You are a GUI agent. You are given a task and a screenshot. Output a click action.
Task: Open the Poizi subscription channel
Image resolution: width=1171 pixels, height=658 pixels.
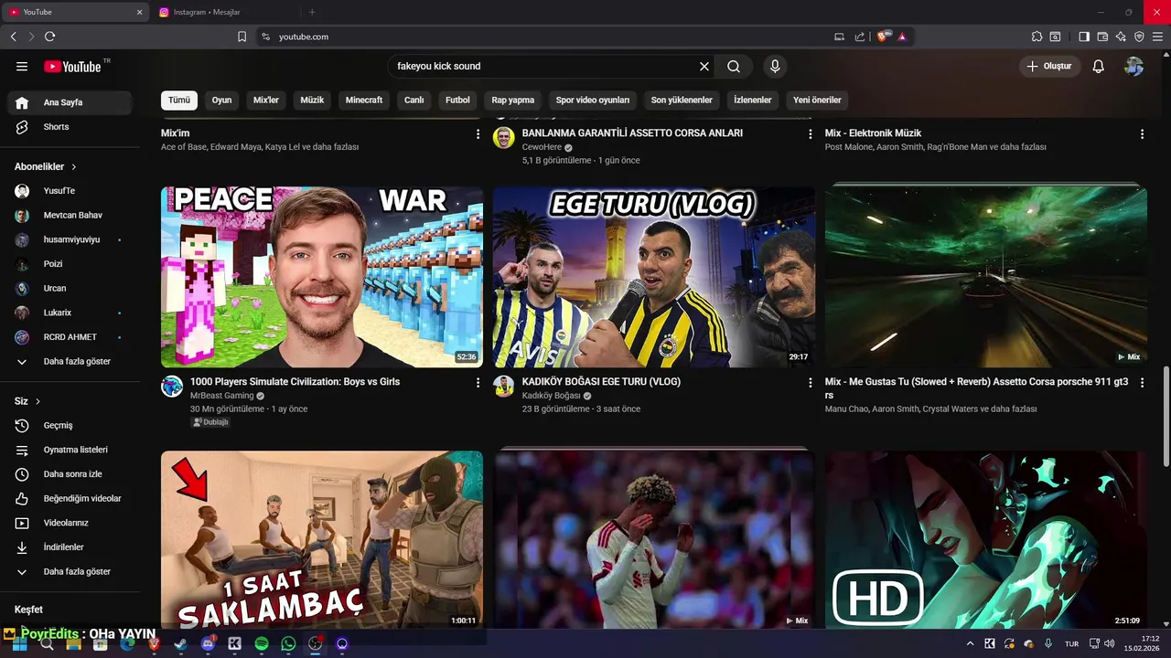(70, 264)
